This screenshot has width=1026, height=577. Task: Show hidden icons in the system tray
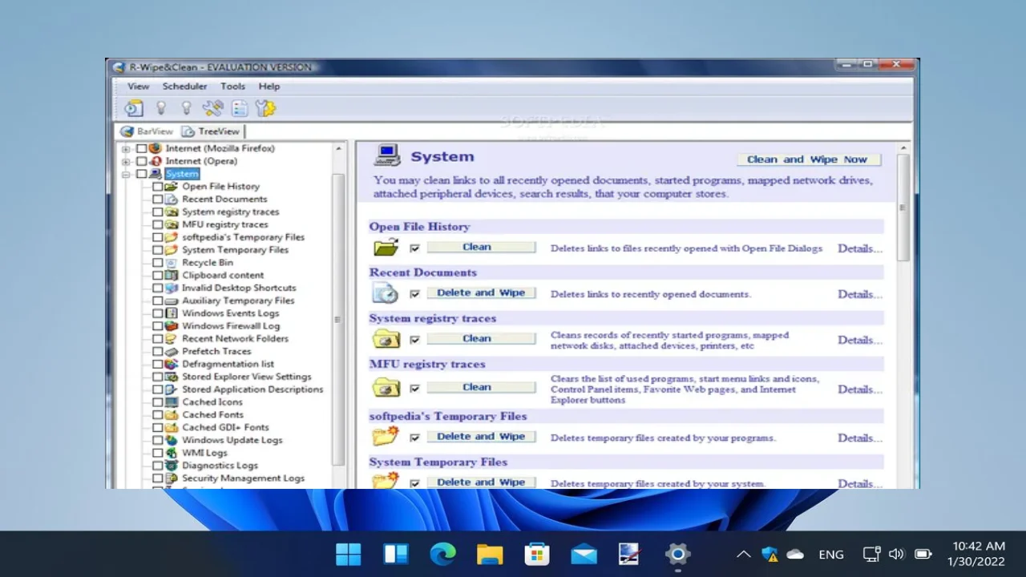point(744,554)
